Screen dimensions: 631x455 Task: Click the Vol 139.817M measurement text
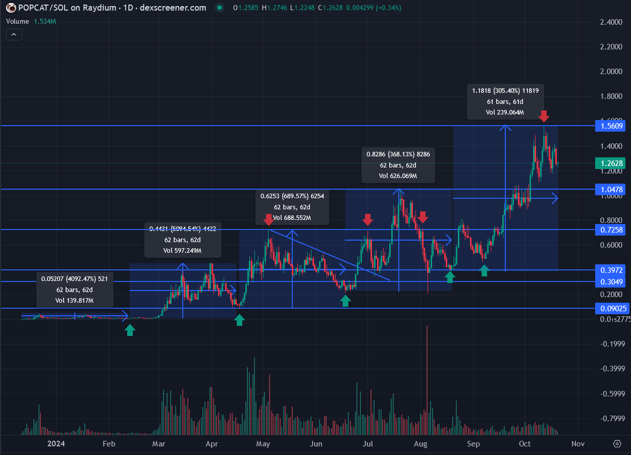point(74,301)
